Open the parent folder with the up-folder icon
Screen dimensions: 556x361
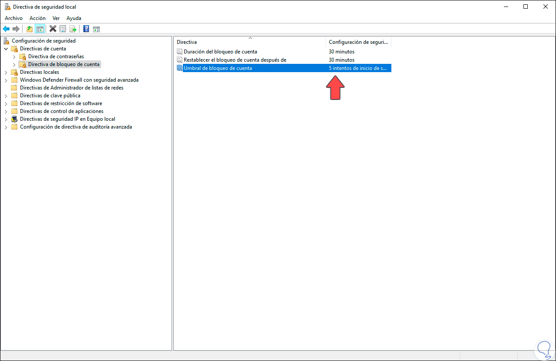[29, 29]
